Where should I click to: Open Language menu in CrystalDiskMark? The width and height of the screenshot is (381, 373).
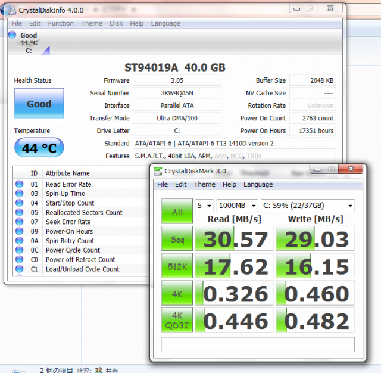point(258,184)
